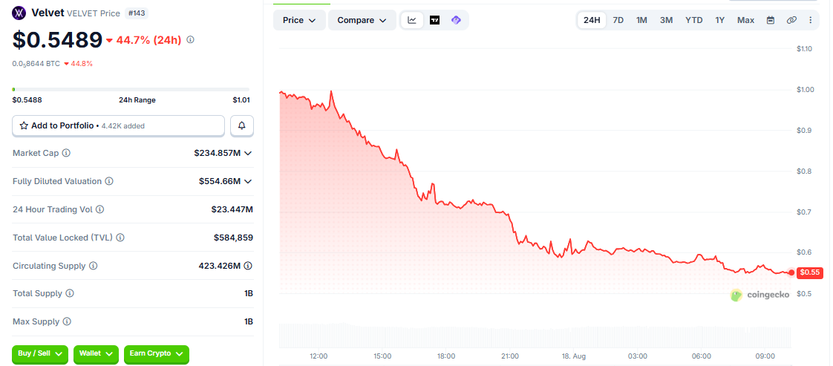833x366 pixels.
Task: Open the Fully Diluted Valuation info icon
Action: pos(109,181)
